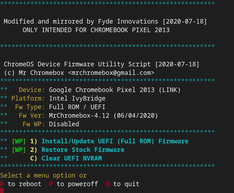234x193 pixels.
Task: Click the Full ROM / UEFI type value
Action: [x=77, y=107]
